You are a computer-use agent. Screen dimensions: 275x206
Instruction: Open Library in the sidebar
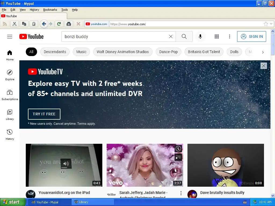[x=10, y=115]
